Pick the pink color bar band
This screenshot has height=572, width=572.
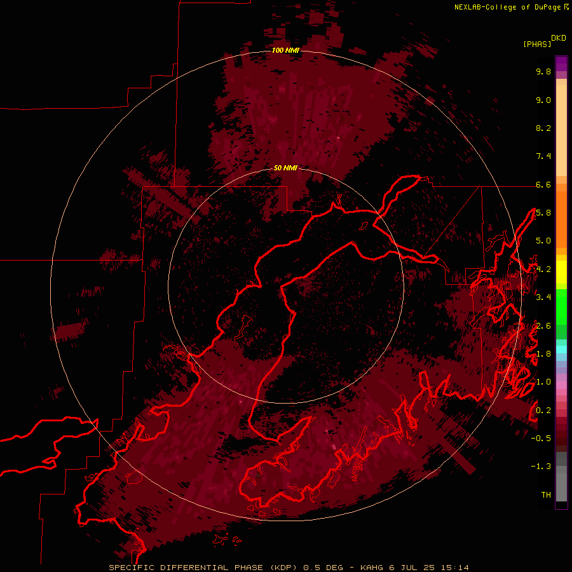pos(561,385)
